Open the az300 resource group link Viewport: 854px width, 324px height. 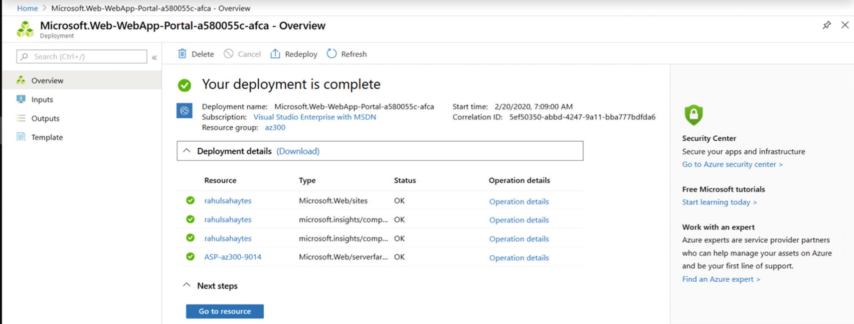(275, 127)
